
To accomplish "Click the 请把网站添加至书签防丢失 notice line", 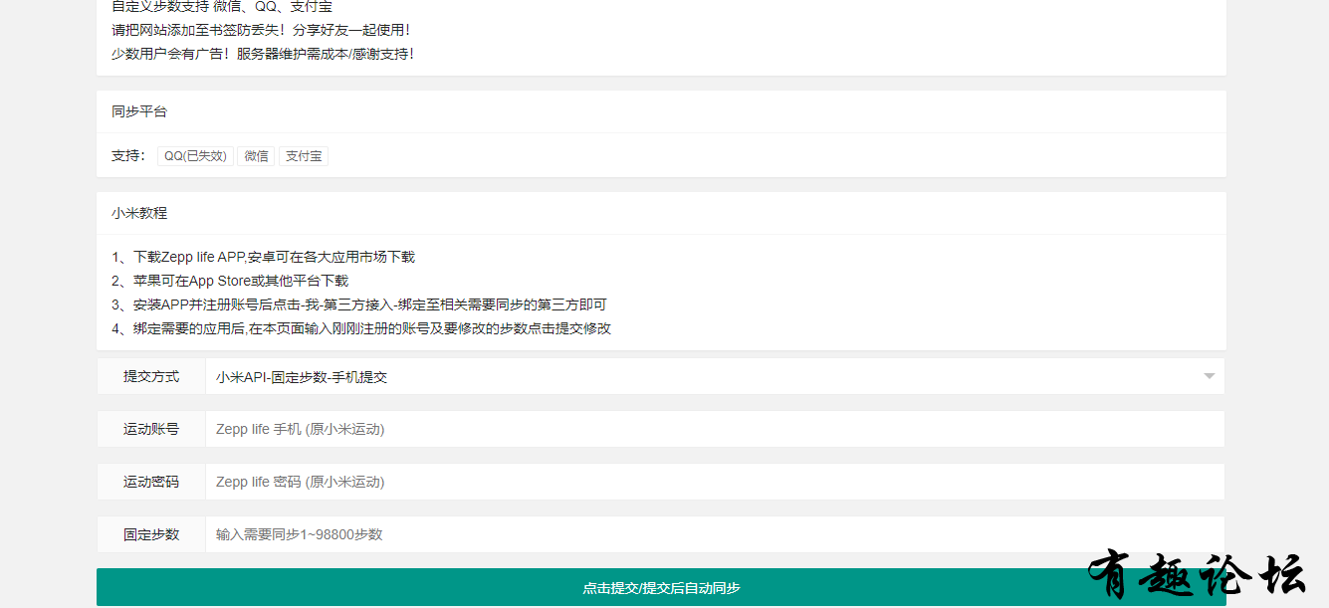I will tap(261, 30).
